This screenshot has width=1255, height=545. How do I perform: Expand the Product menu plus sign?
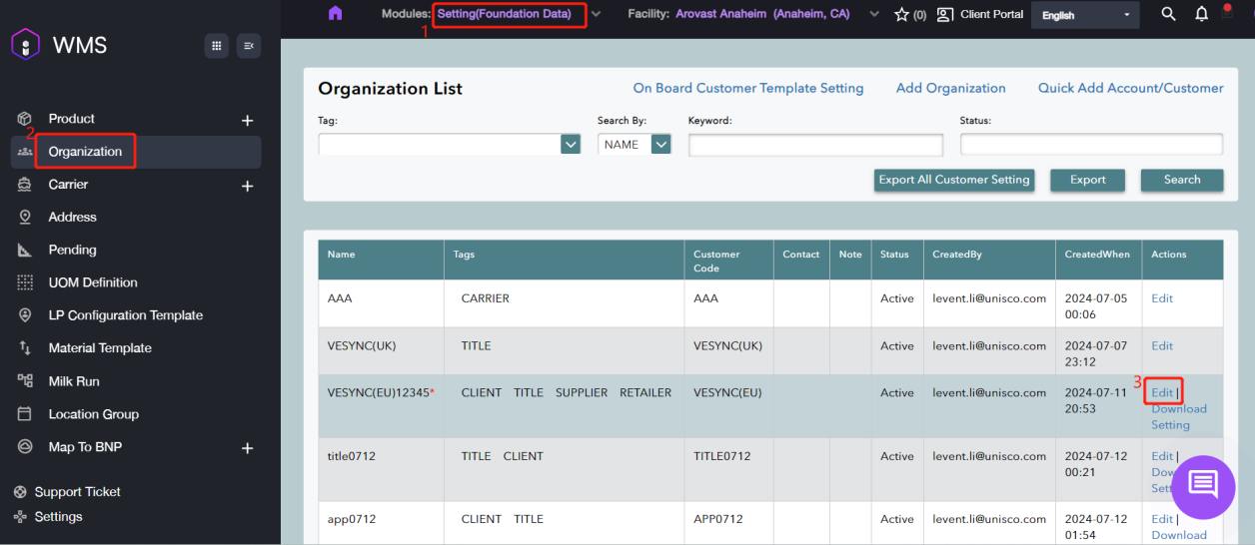(x=247, y=121)
